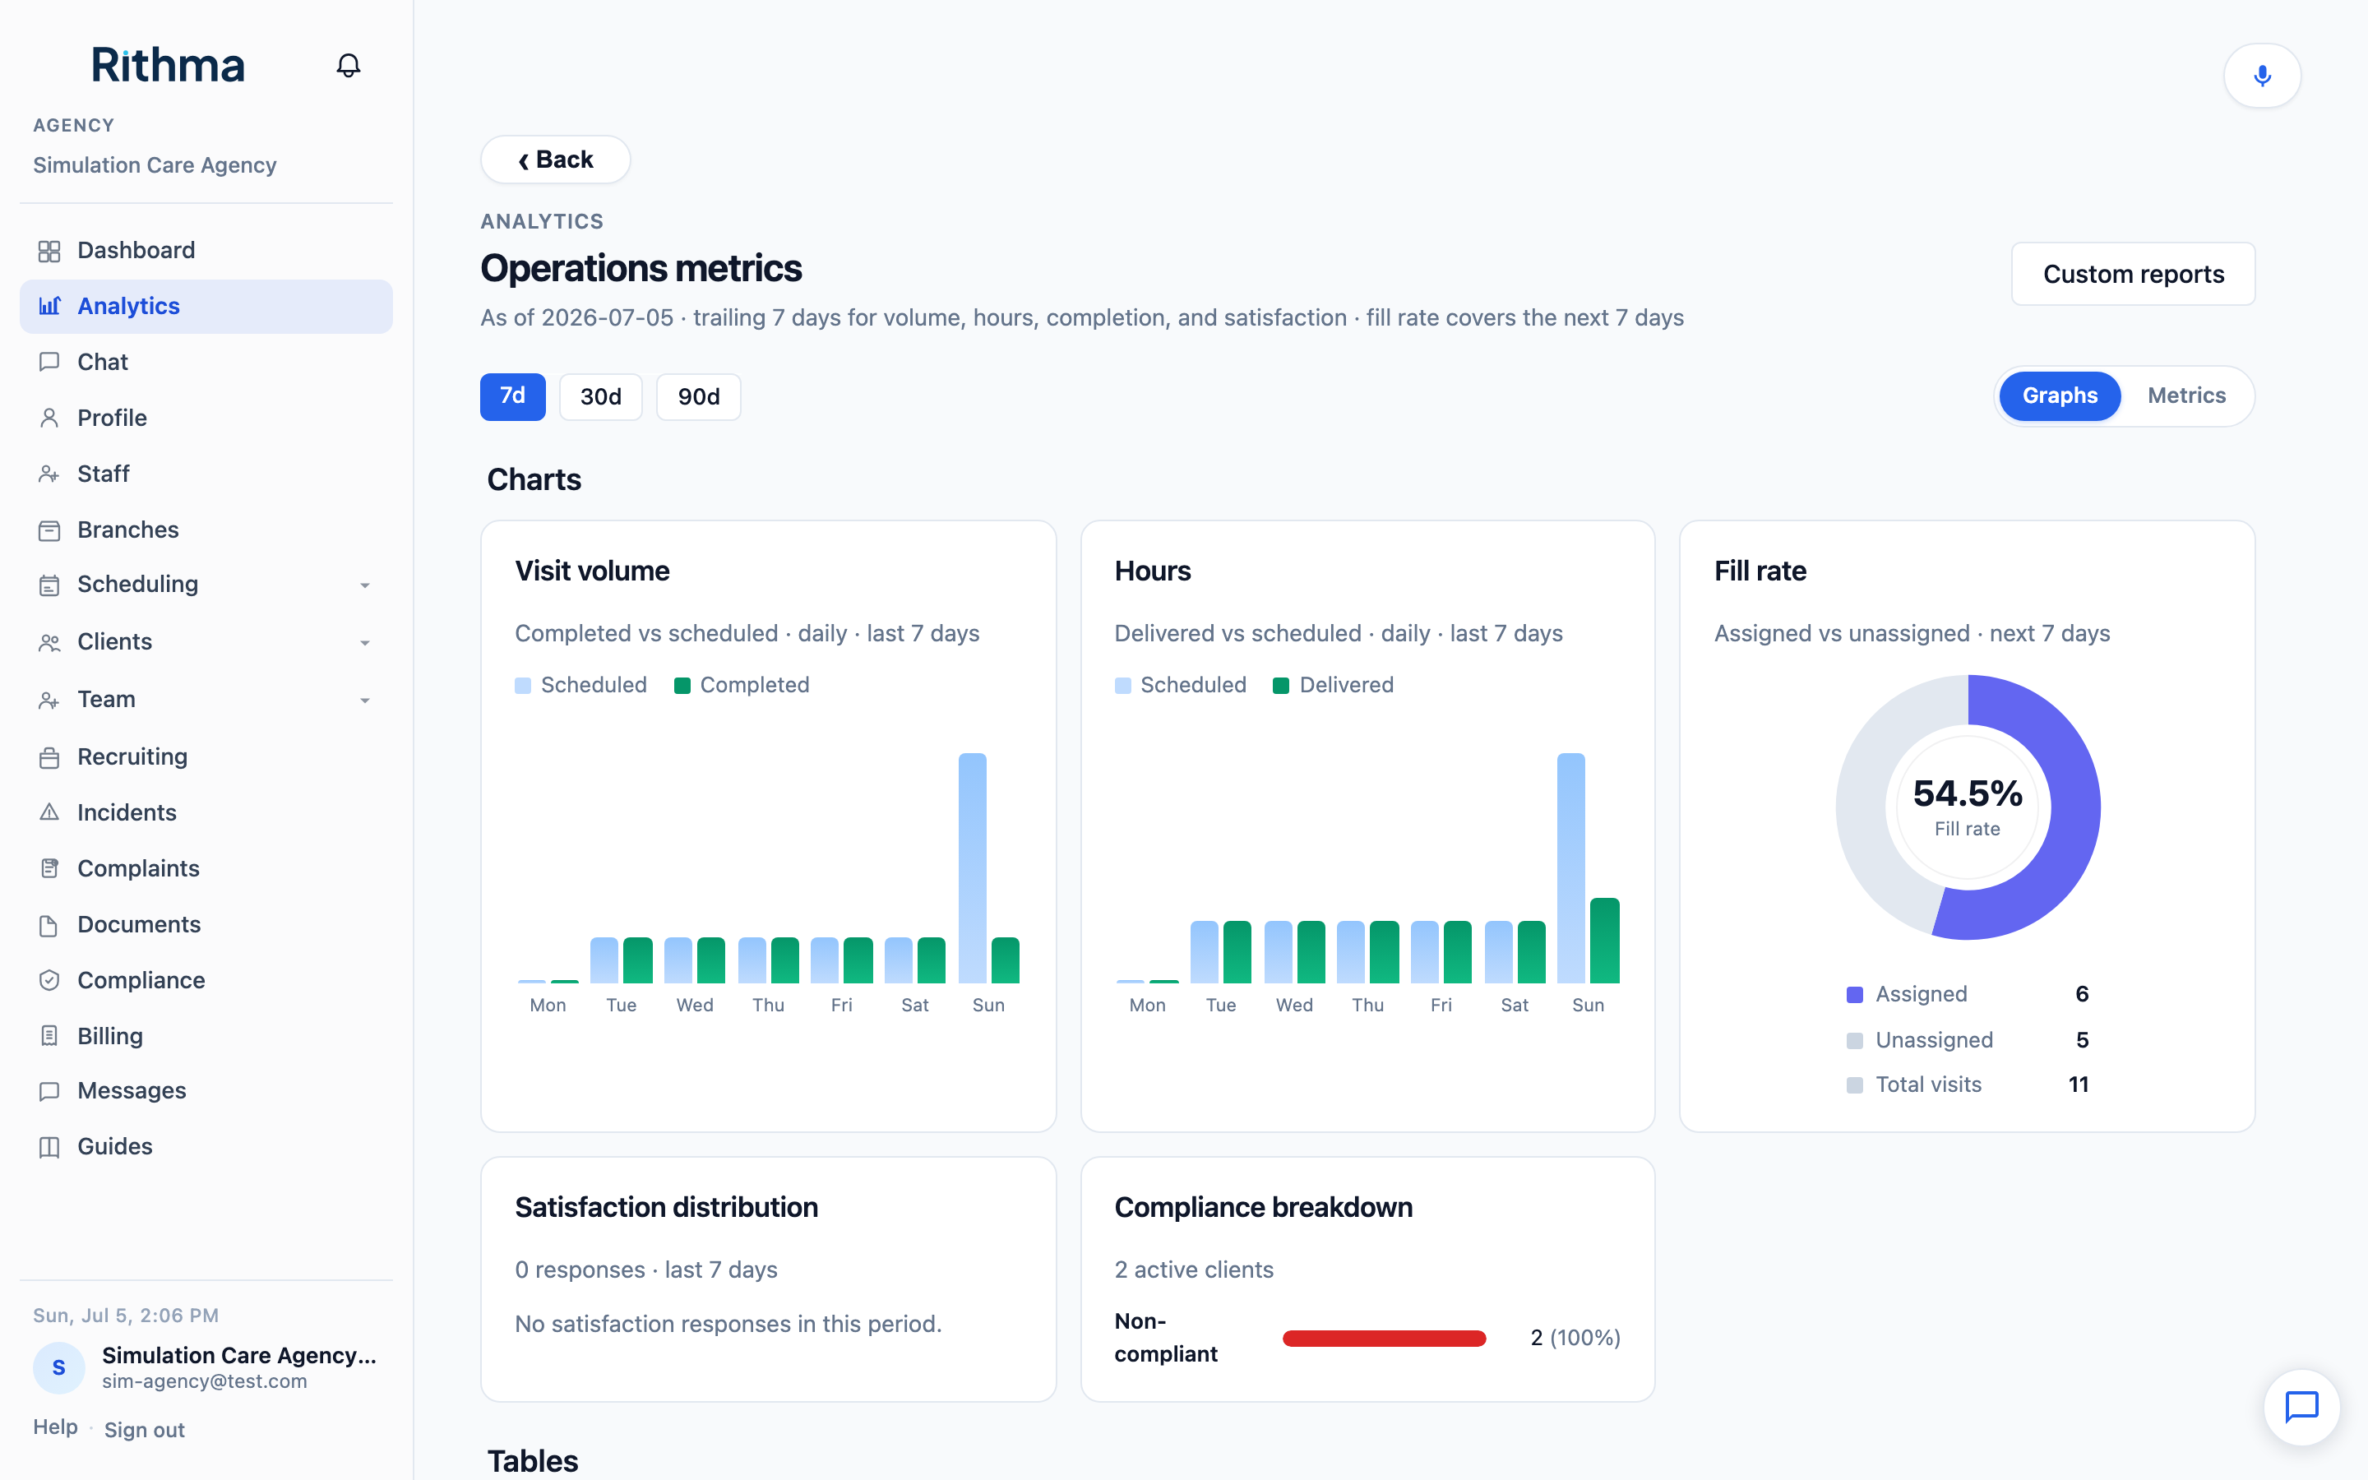Viewport: 2368px width, 1480px height.
Task: Open Branches page
Action: pos(206,530)
